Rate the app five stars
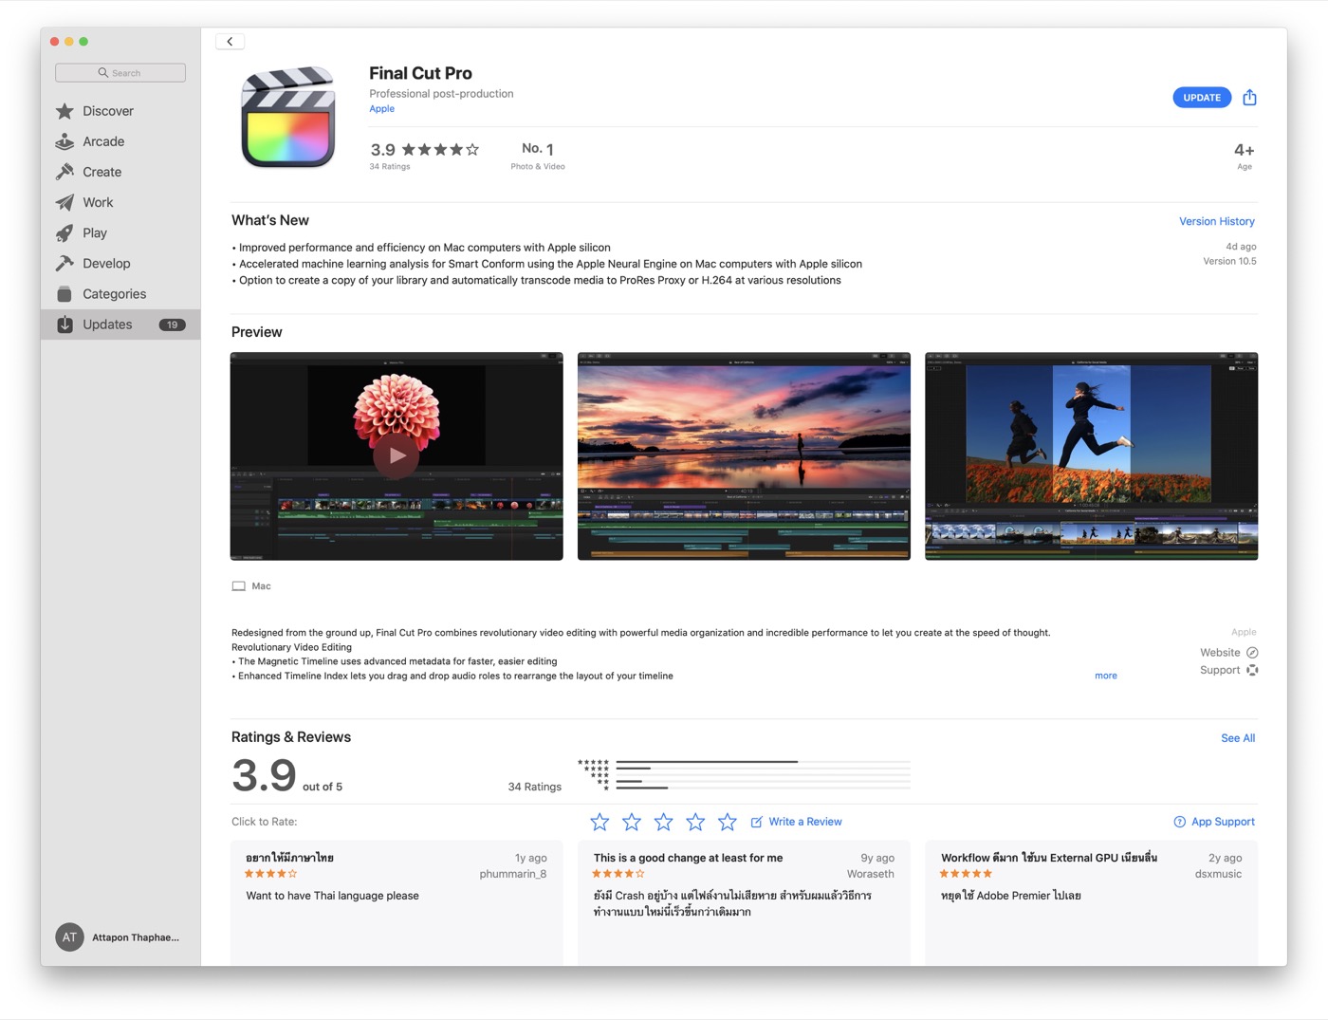Viewport: 1328px width, 1020px height. [728, 822]
